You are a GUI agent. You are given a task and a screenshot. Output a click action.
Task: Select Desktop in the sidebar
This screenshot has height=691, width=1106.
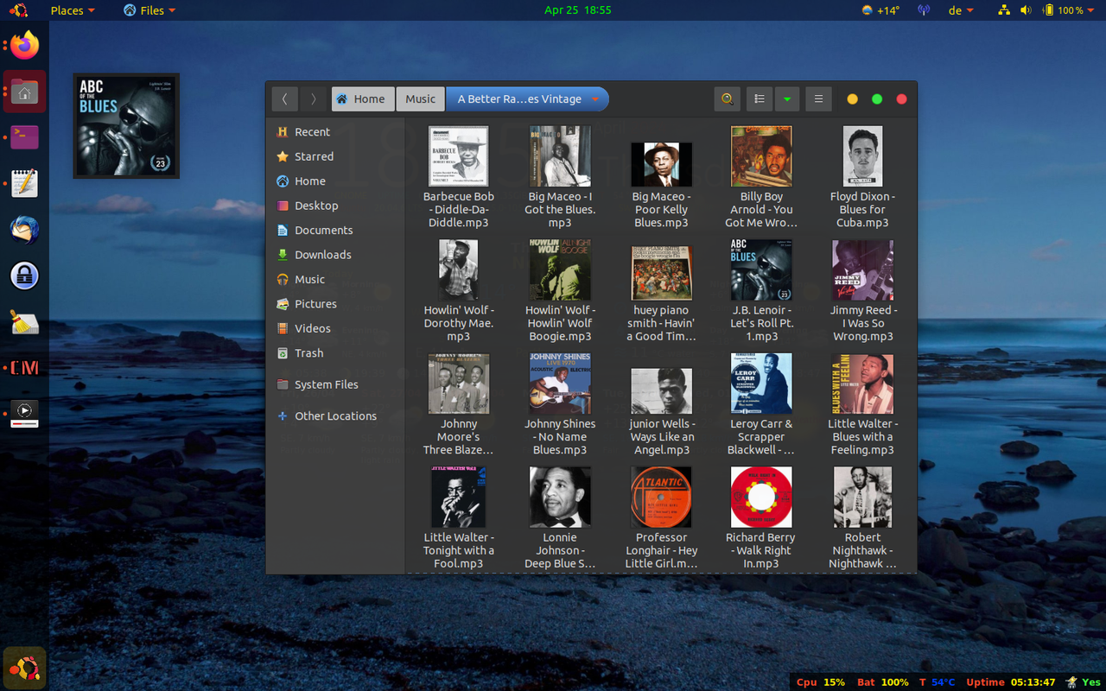[x=335, y=206]
